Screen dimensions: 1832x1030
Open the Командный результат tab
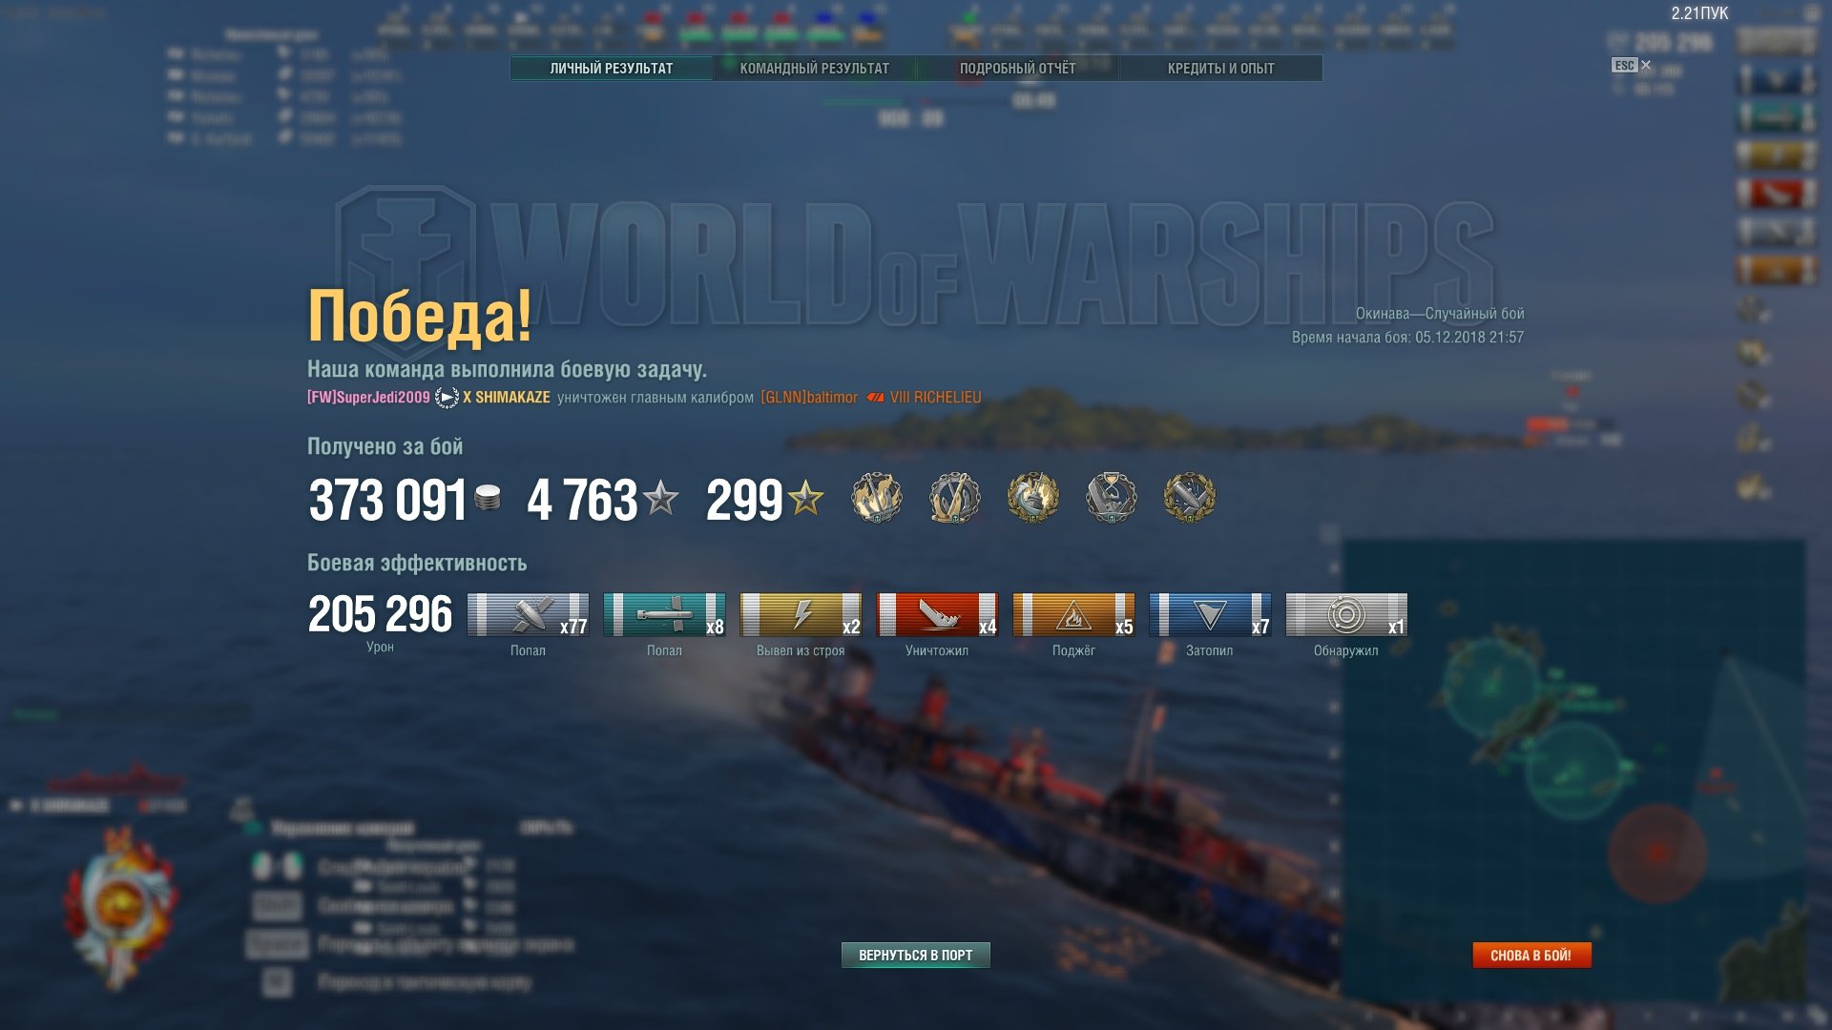pos(814,69)
